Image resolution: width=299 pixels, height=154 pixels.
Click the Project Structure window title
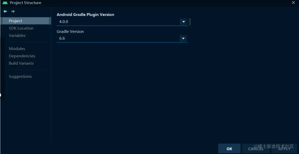tap(25, 3)
